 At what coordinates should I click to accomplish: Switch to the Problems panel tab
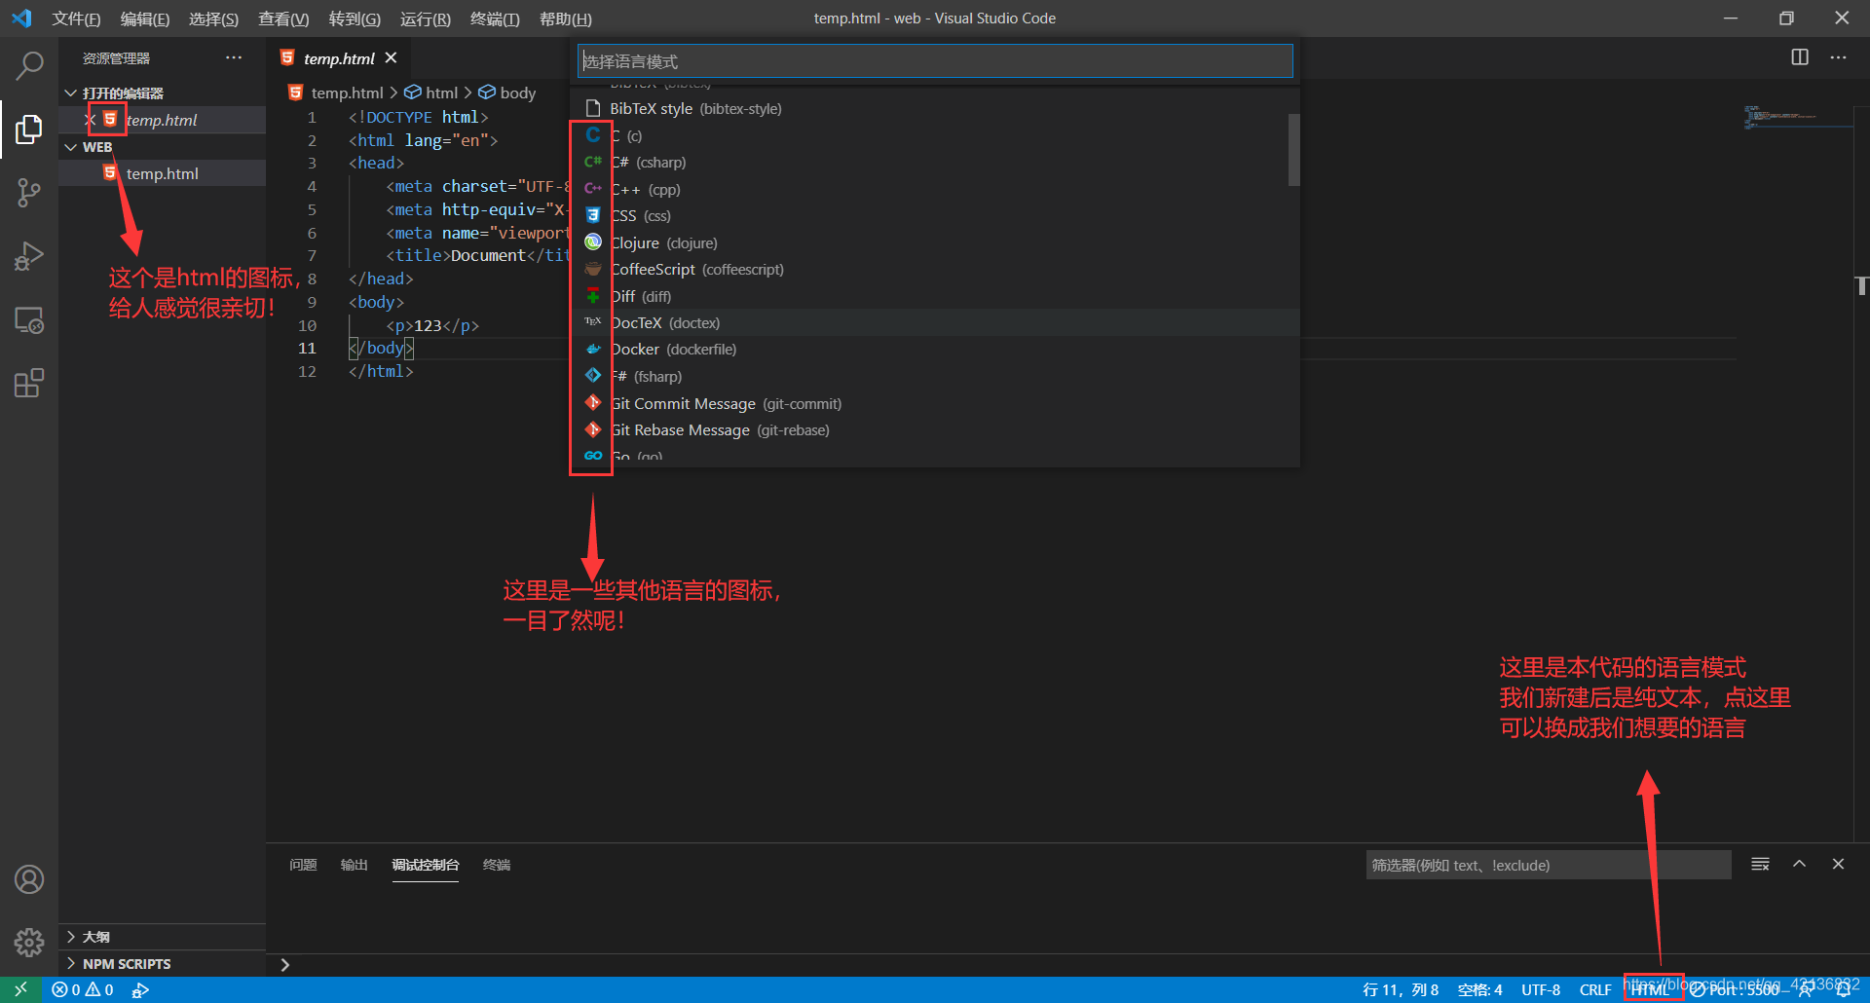(x=303, y=865)
